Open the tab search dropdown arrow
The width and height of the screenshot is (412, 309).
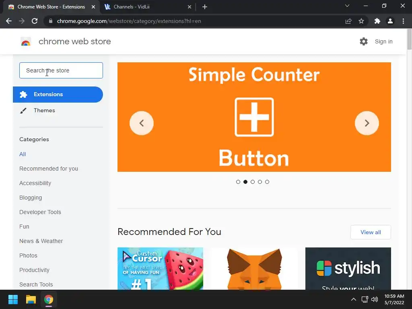click(x=347, y=6)
